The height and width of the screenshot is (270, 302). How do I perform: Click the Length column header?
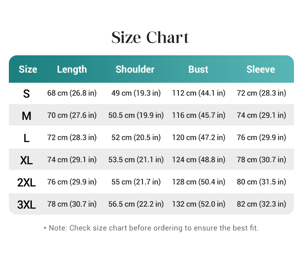[x=72, y=69]
